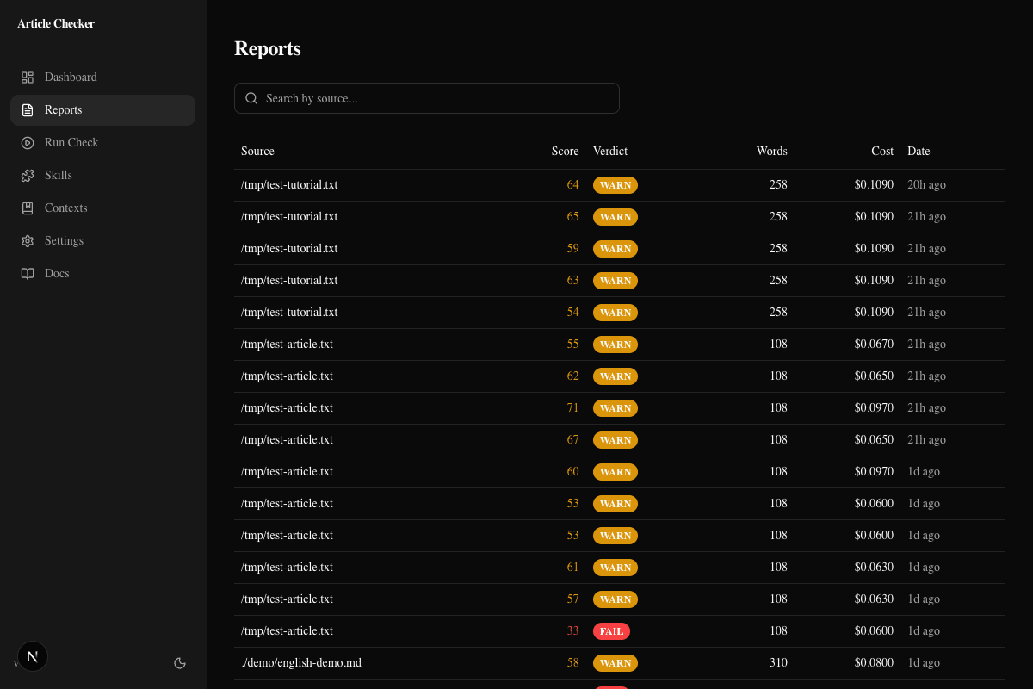
Task: Click the magnifier icon in search bar
Action: coord(251,98)
